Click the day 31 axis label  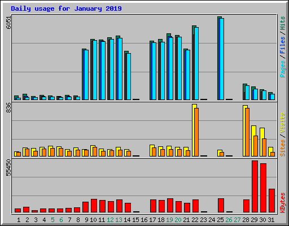tap(271, 220)
